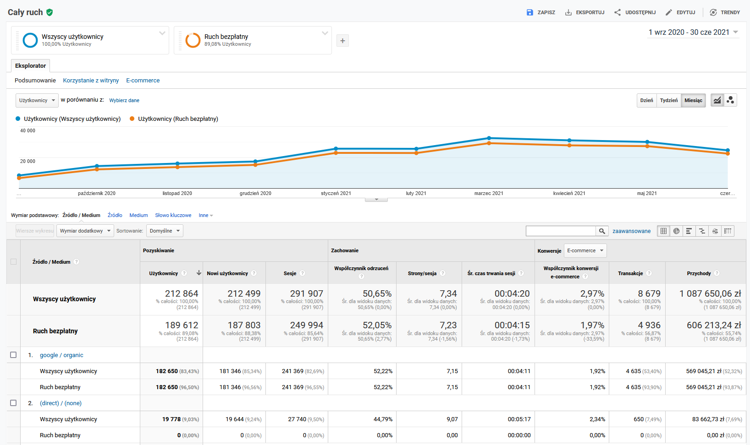The height and width of the screenshot is (445, 750).
Task: Click blue legend dot Użytkownicy (Wszyscy użytkownicy)
Action: pyautogui.click(x=18, y=119)
